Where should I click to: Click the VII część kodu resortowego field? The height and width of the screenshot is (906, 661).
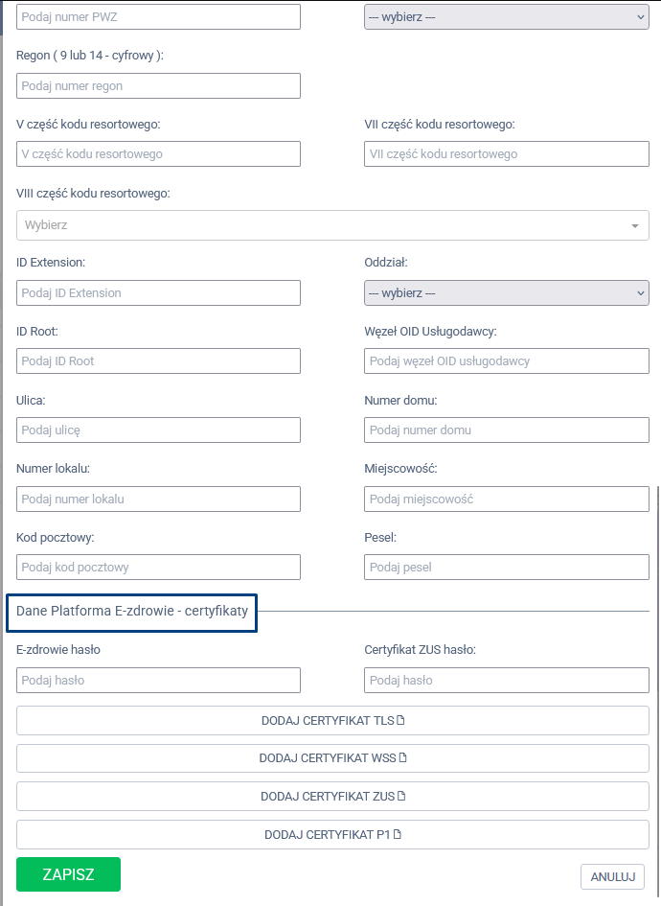click(x=506, y=153)
